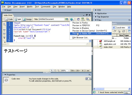
Task: Open the 536 x 136 window size dropdown
Action: tap(76, 70)
